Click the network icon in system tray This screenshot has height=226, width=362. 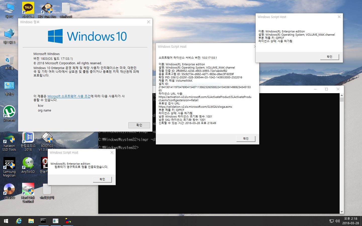[x=332, y=221]
